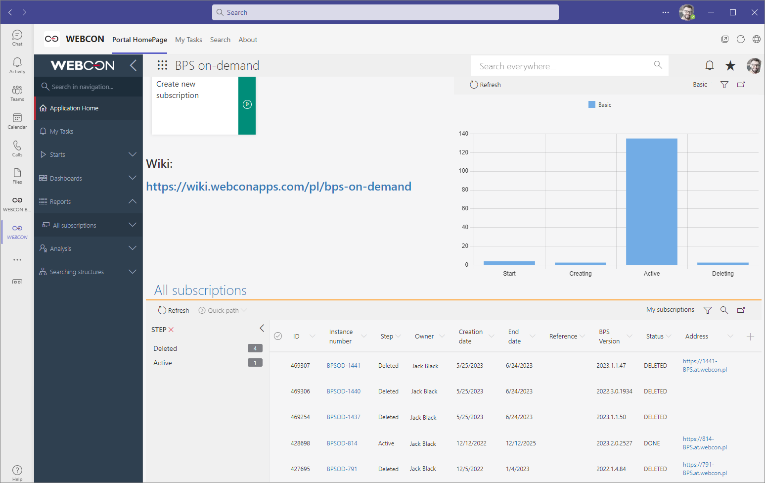The width and height of the screenshot is (765, 483).
Task: Open favorites star icon
Action: tap(730, 65)
